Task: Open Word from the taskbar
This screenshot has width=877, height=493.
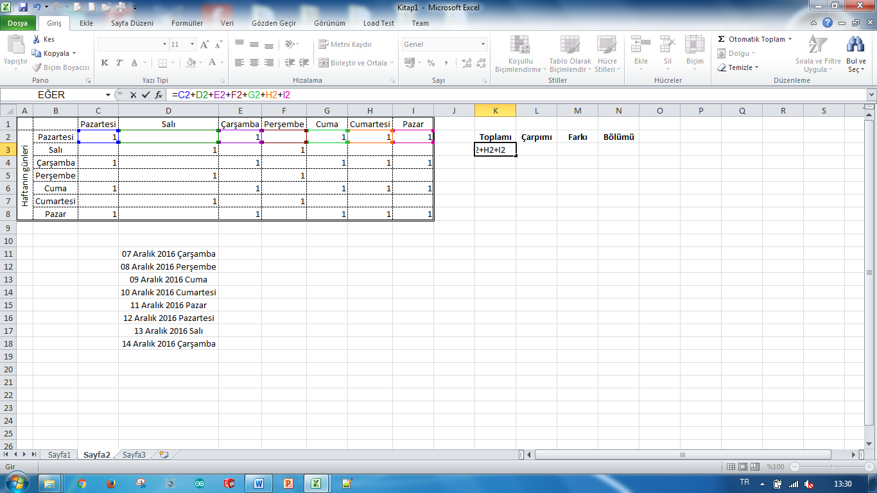Action: coord(259,483)
